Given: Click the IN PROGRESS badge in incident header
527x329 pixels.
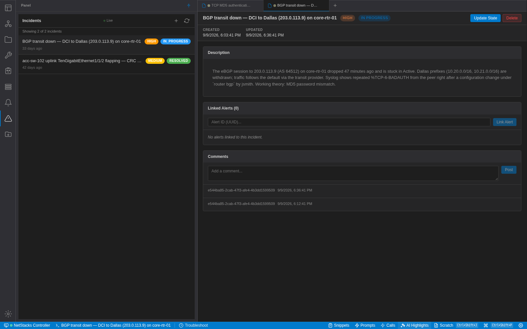Looking at the screenshot, I should point(374,18).
